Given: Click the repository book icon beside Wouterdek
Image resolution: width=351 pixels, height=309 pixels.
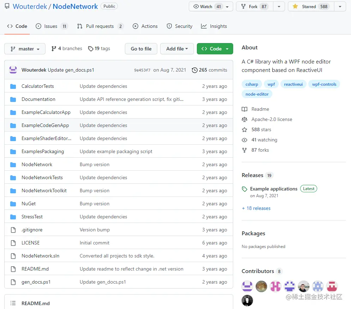Looking at the screenshot, I should click(x=7, y=6).
